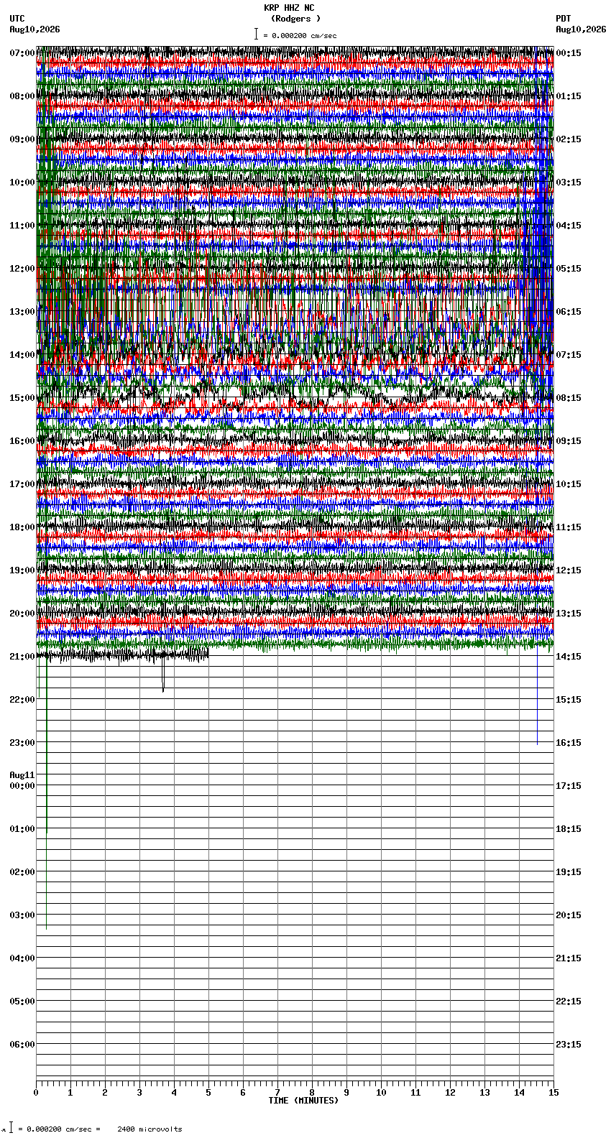The image size is (611, 1138).
Task: Click the 21:00 UTC time label
Action: coord(22,657)
